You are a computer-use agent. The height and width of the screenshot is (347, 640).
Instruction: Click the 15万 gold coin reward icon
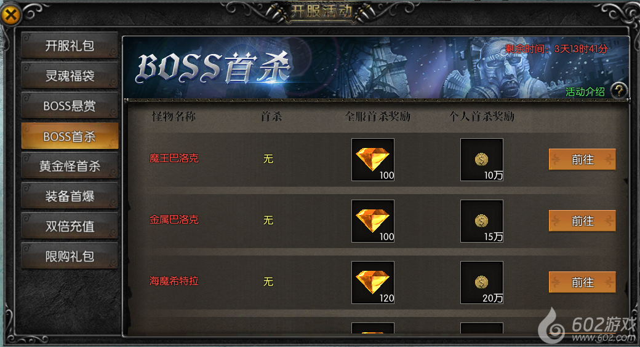pos(482,221)
